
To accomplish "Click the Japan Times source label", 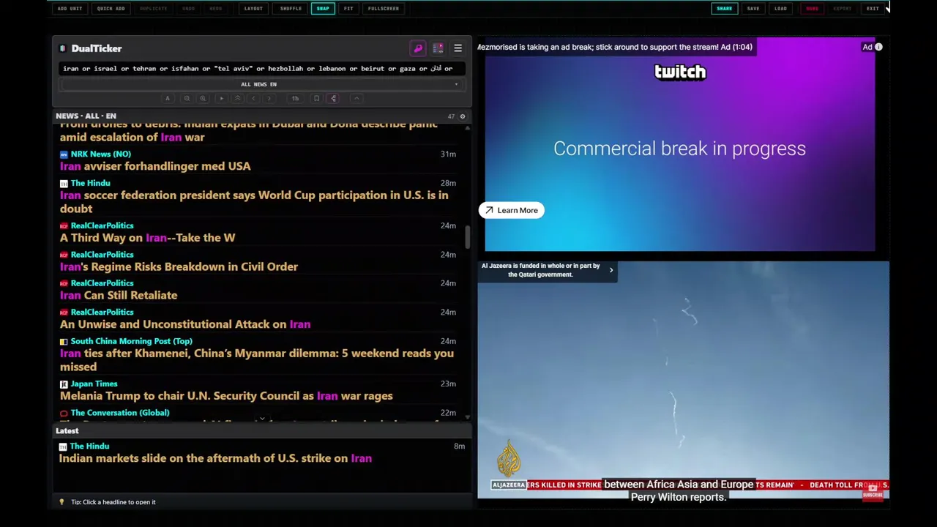I will (94, 384).
